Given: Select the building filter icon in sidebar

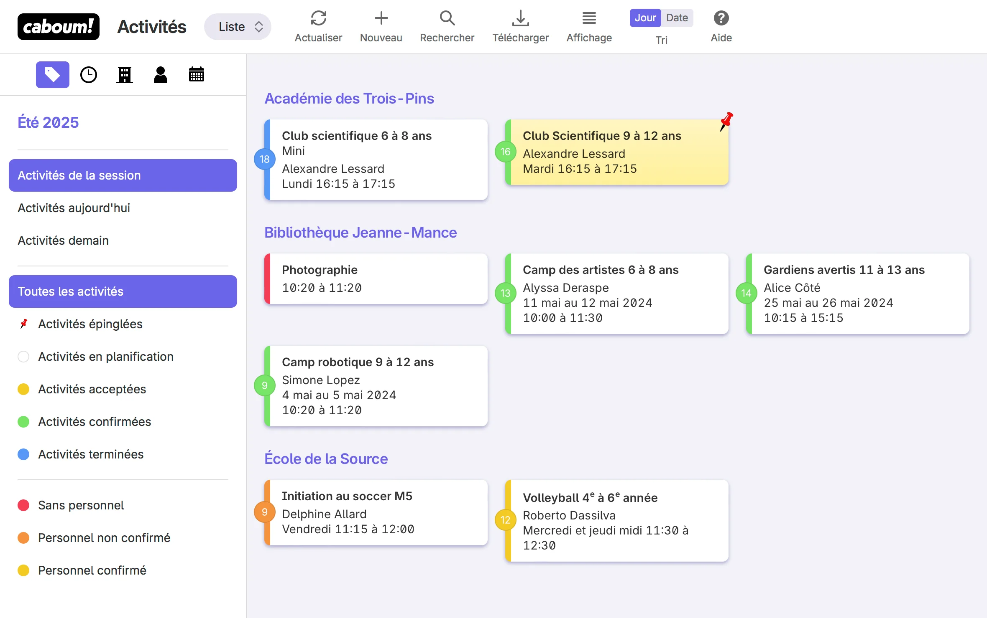Looking at the screenshot, I should click(125, 75).
